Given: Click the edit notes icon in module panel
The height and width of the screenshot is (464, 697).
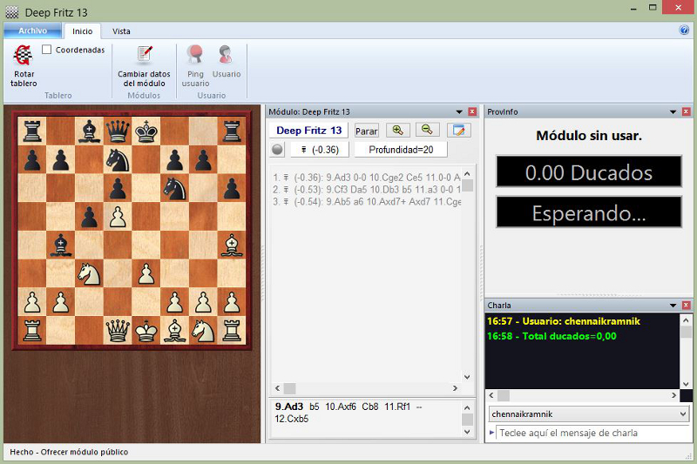Looking at the screenshot, I should point(458,130).
